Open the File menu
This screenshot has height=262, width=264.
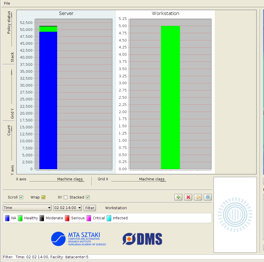(x=7, y=3)
